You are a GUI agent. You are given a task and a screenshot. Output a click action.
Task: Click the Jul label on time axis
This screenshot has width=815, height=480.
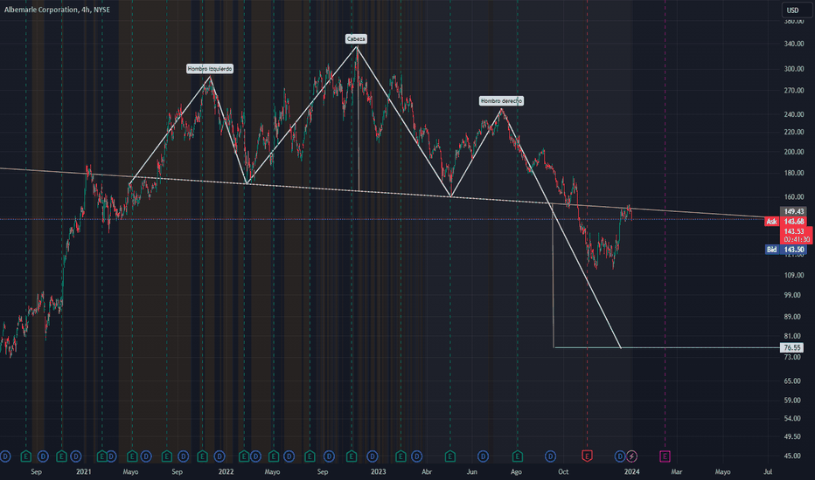pos(768,471)
